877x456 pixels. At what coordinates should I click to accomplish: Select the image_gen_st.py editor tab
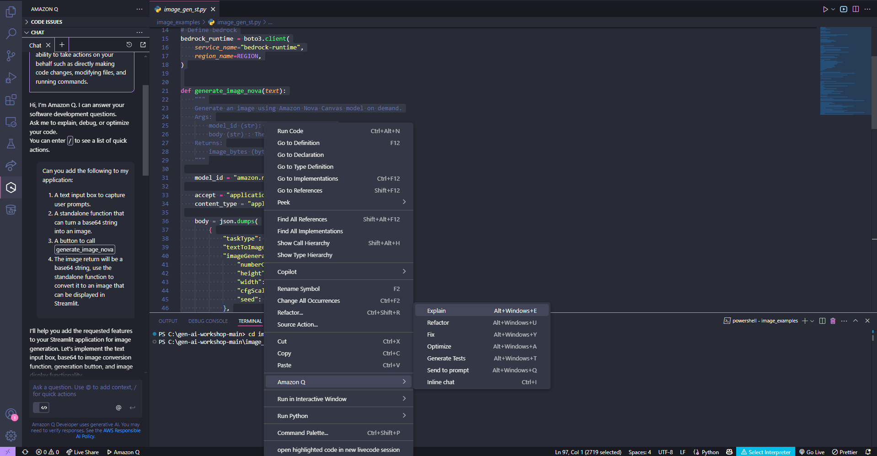185,9
